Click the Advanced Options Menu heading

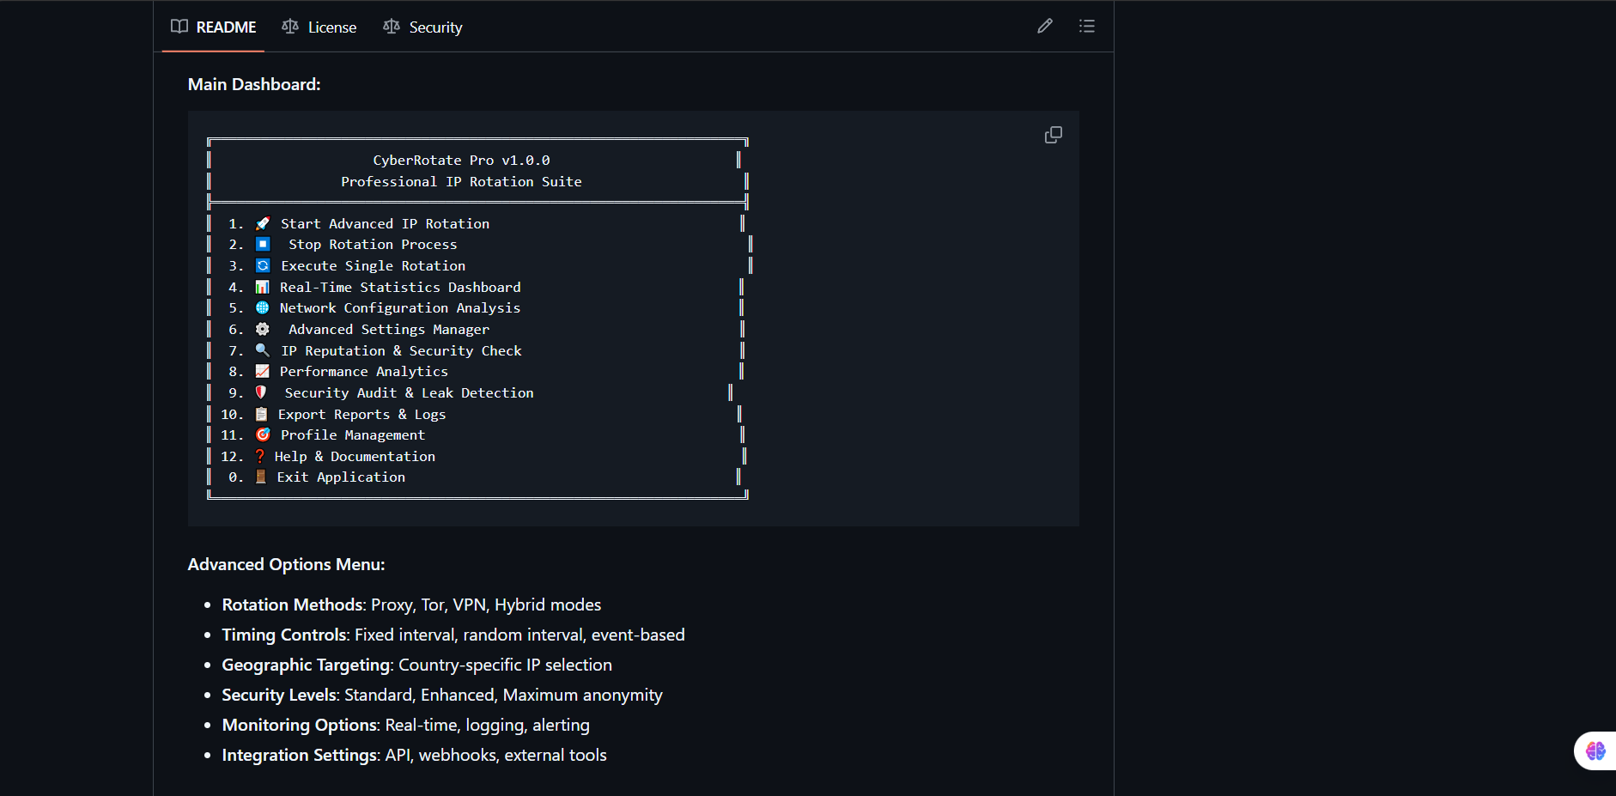(286, 564)
